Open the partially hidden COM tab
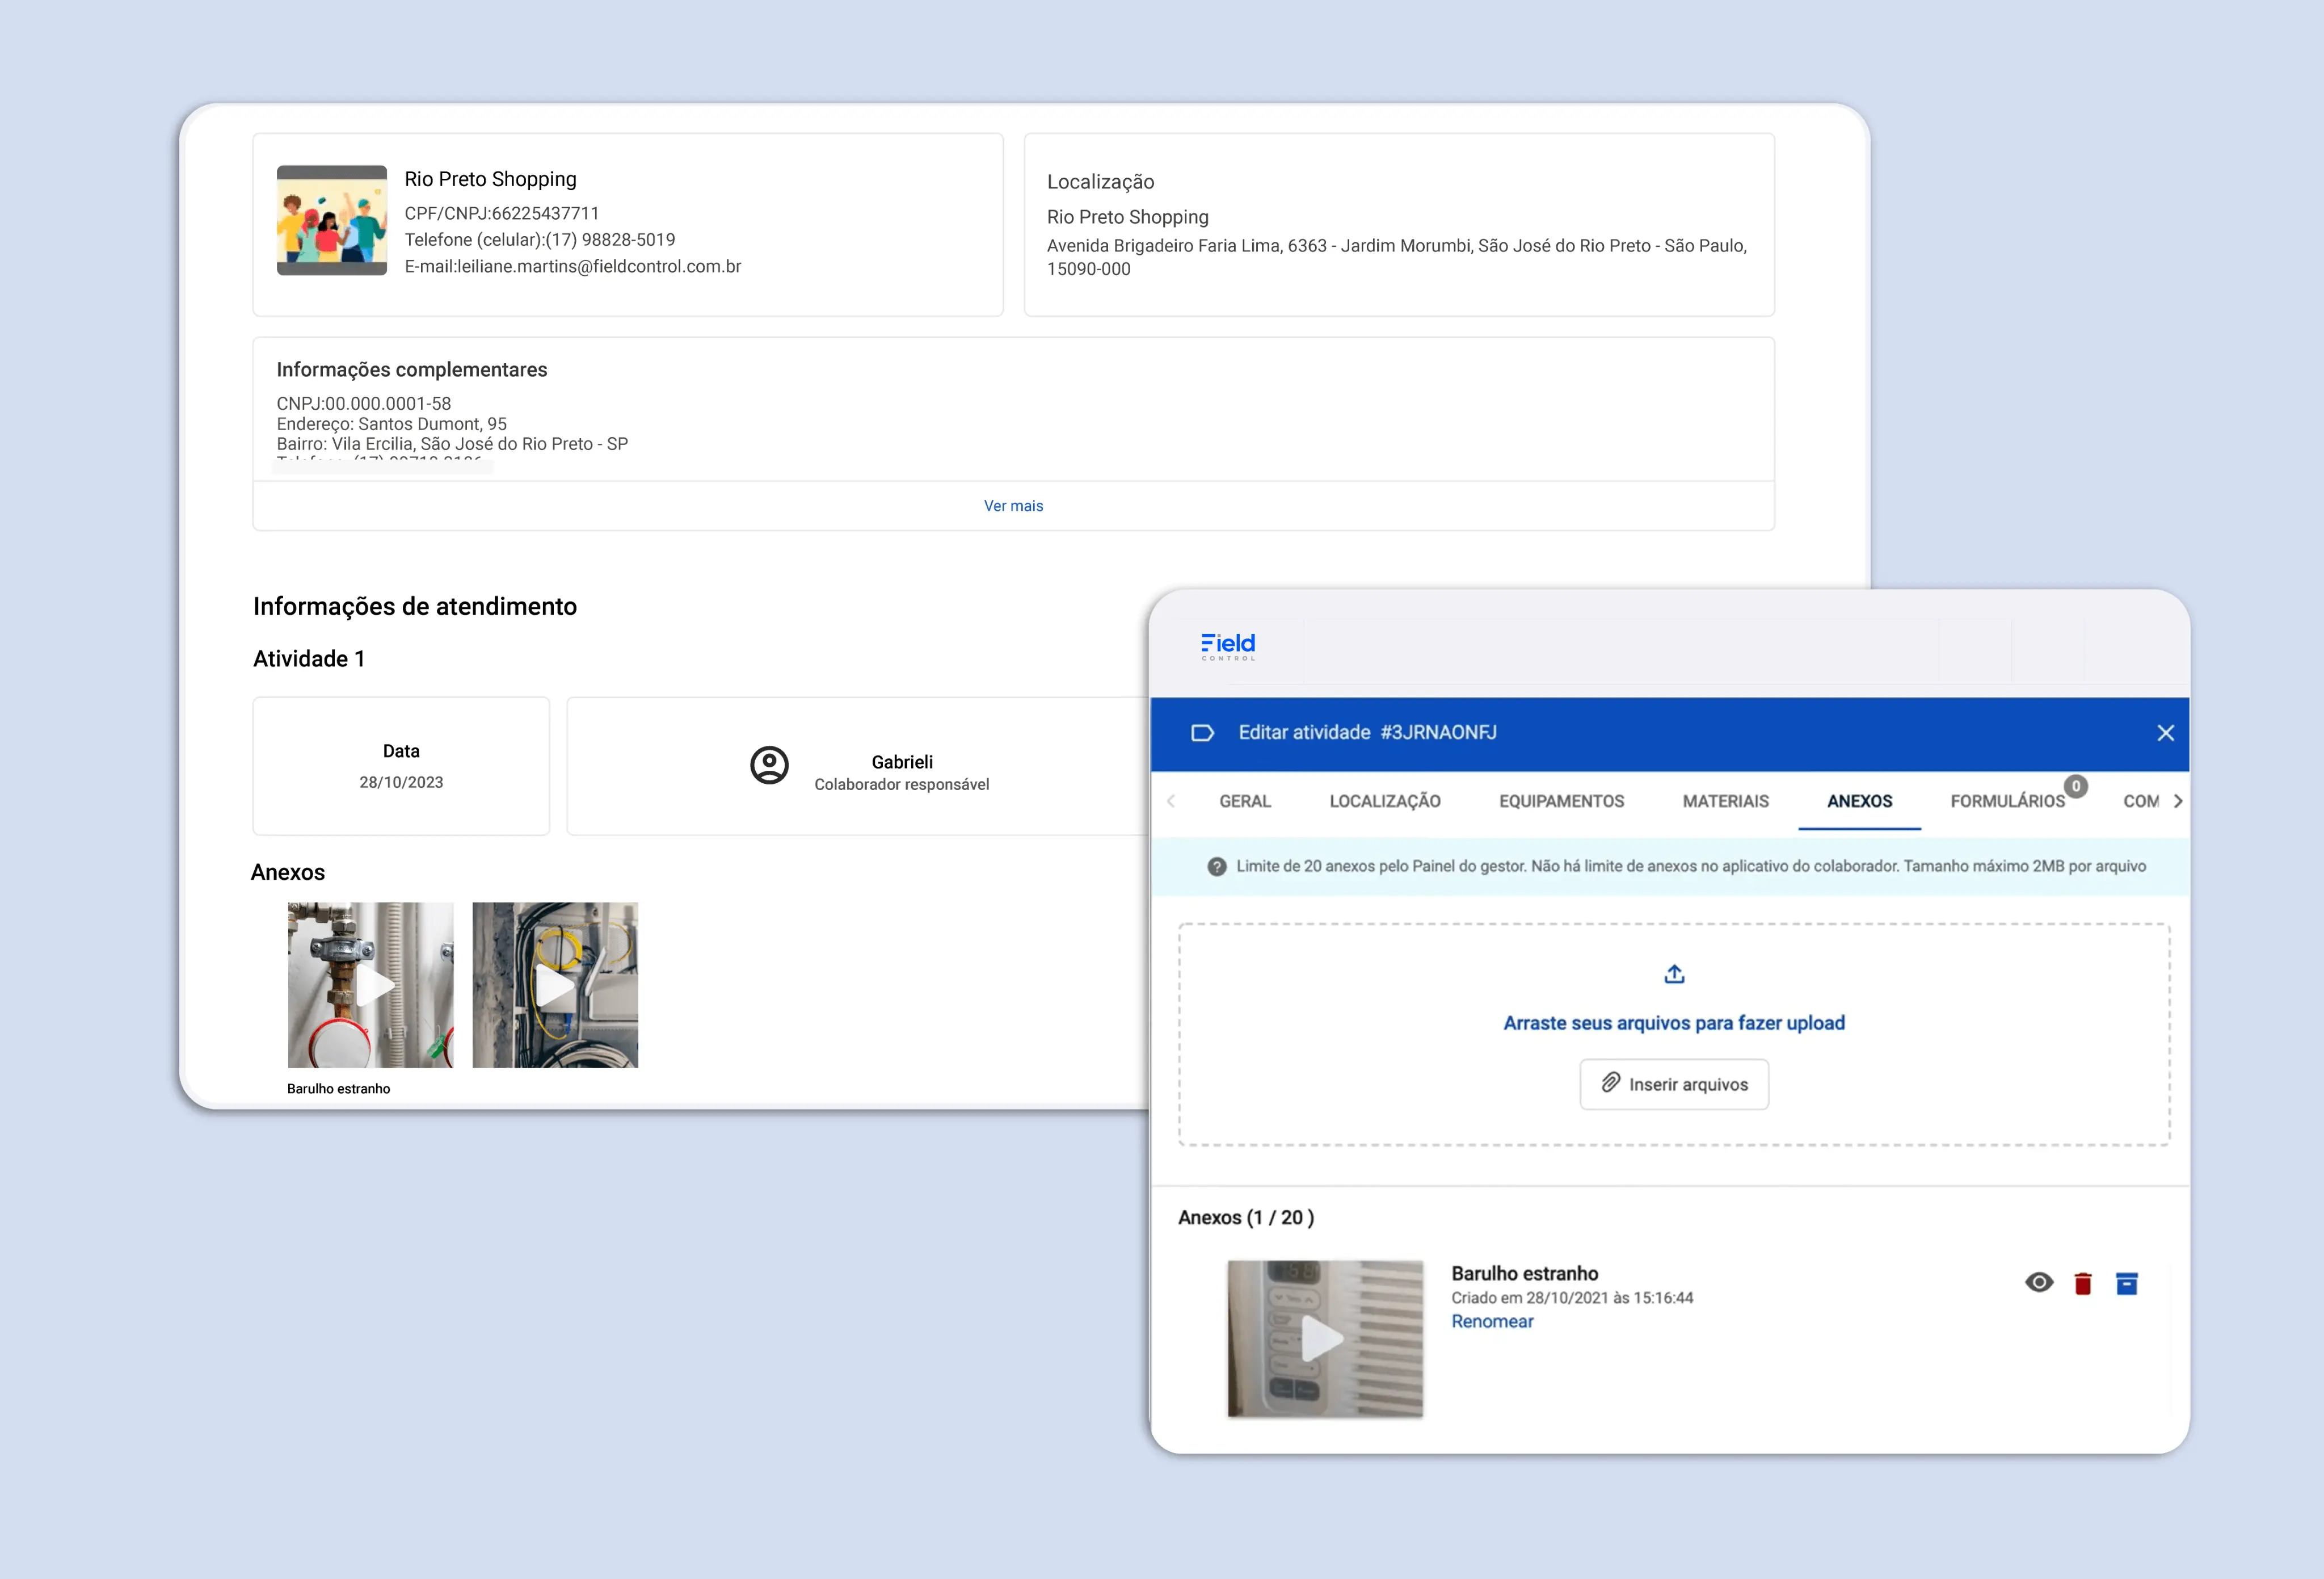The image size is (2324, 1579). click(2141, 801)
